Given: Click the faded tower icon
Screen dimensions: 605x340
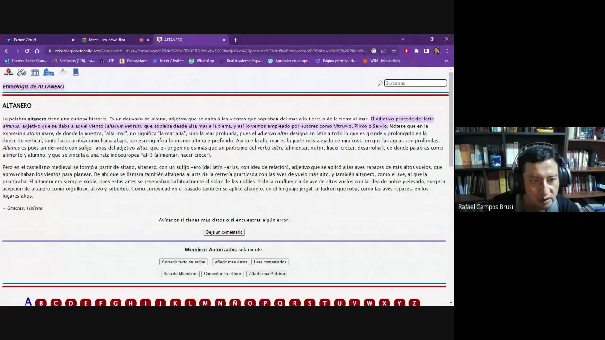Looking at the screenshot, I should tap(63, 72).
